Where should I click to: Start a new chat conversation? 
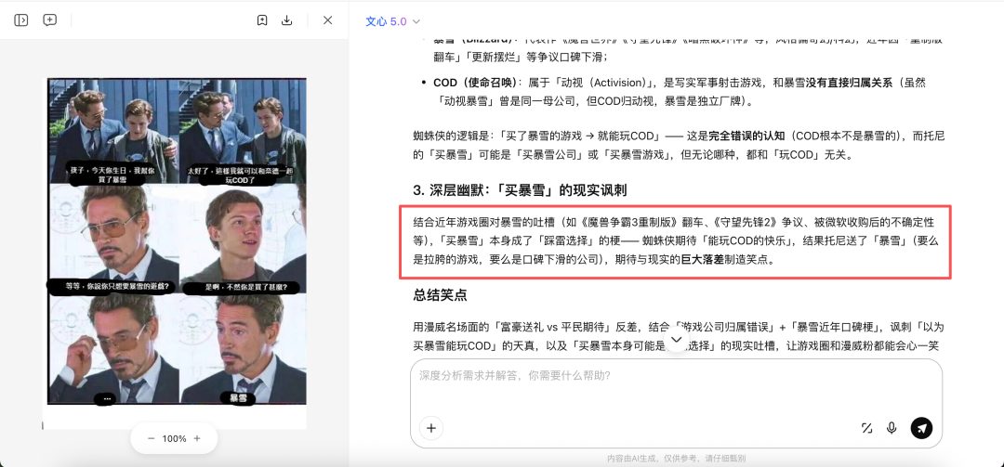50,20
